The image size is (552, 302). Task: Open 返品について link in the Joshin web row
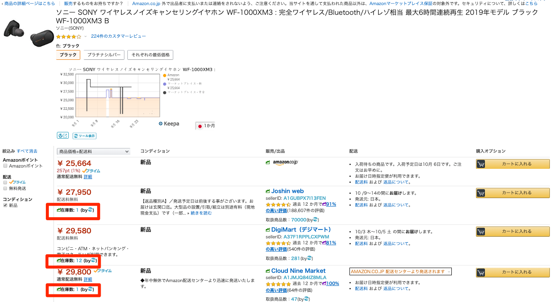click(x=396, y=205)
